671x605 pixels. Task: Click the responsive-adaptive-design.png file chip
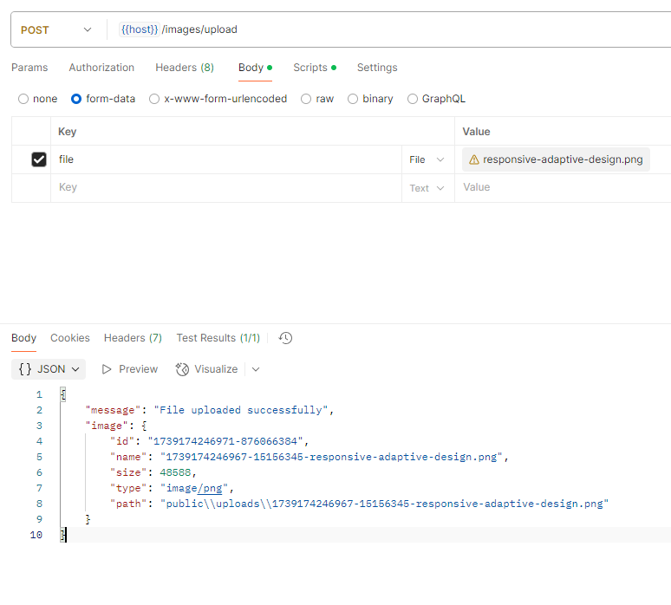coord(556,159)
